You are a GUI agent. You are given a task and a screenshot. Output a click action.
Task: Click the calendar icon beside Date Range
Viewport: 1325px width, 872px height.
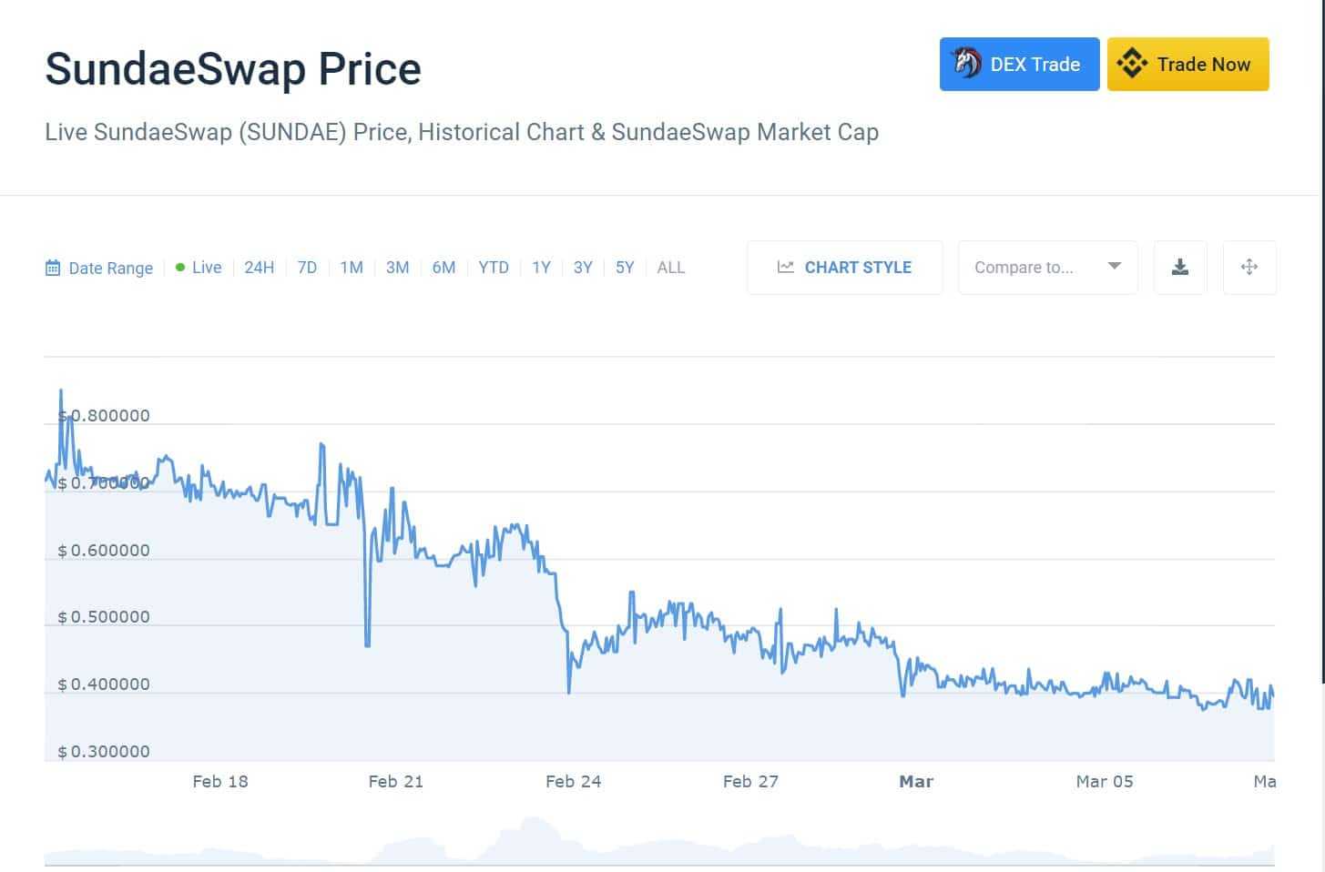(x=53, y=268)
